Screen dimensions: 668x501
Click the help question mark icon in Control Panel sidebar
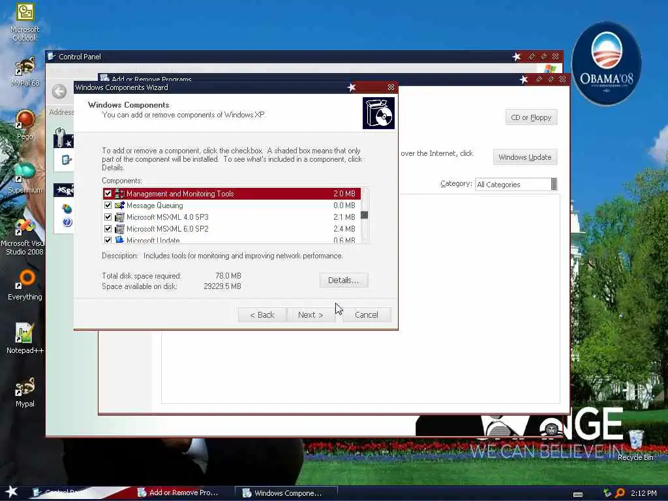pos(67,222)
